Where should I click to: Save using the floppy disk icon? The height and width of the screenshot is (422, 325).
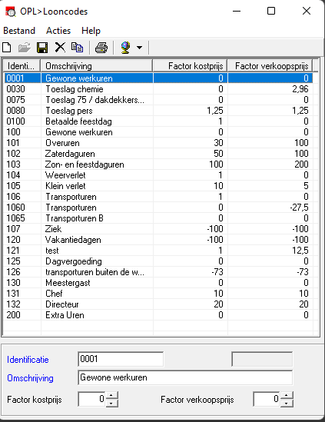tap(42, 48)
